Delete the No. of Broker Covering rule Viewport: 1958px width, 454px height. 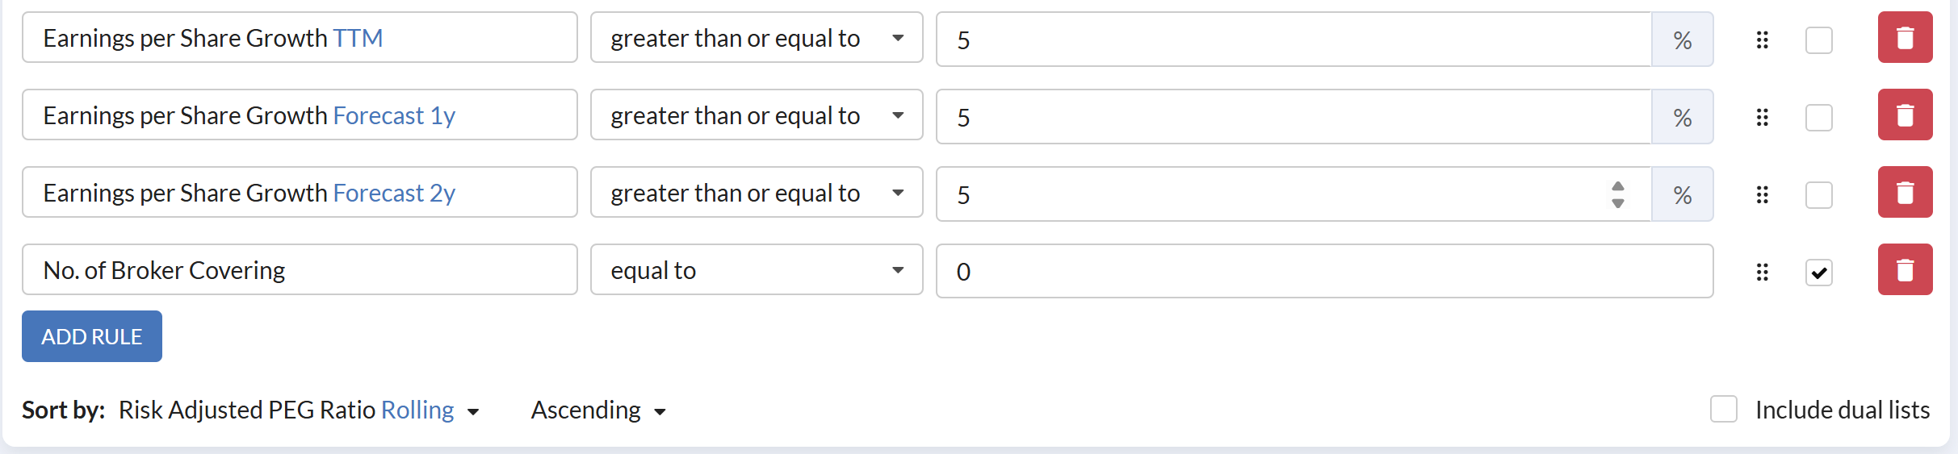[x=1905, y=269]
